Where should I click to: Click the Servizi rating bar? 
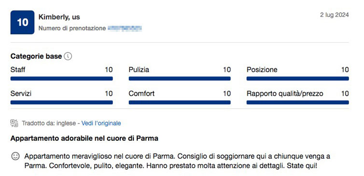click(61, 102)
